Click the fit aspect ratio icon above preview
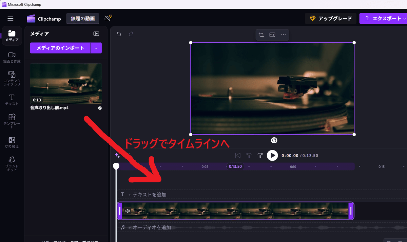Screen dimensions: 407x242 pos(272,35)
